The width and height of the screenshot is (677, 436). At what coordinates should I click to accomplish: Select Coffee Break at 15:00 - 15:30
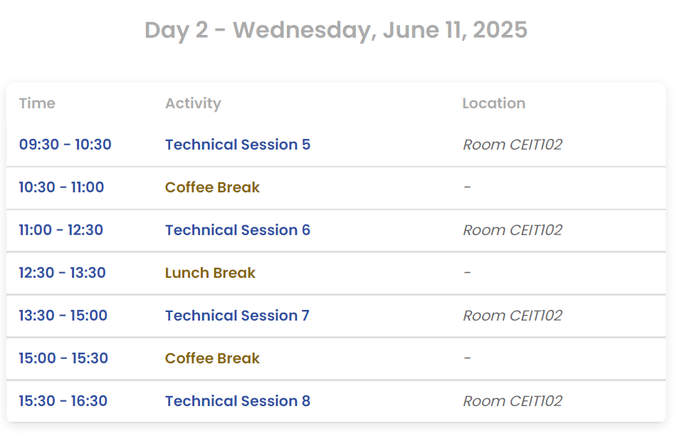tap(212, 358)
